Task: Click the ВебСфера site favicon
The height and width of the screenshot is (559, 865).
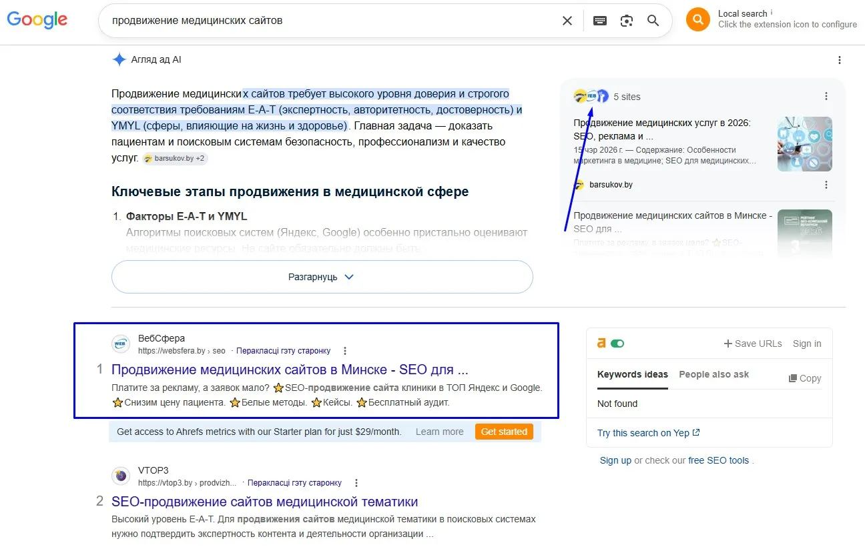Action: click(121, 344)
